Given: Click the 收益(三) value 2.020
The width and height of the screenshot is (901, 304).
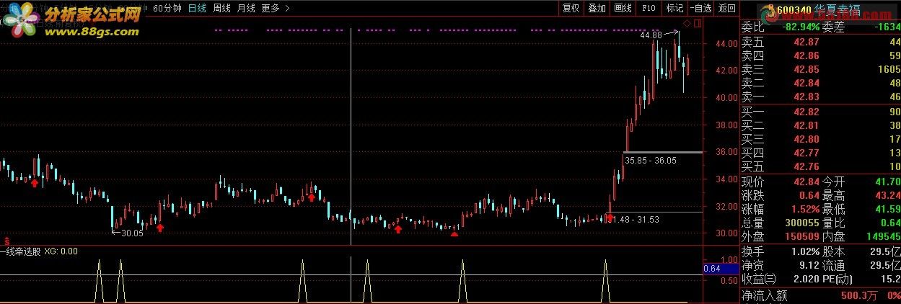Looking at the screenshot, I should [x=806, y=280].
